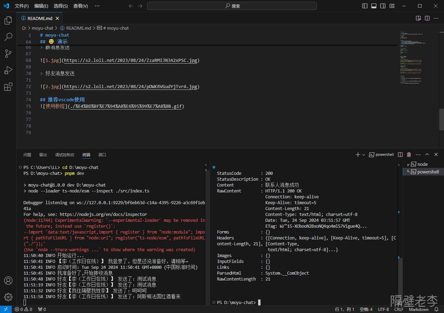
Task: Open the 1.jpg loli.net image link
Action: point(131,60)
